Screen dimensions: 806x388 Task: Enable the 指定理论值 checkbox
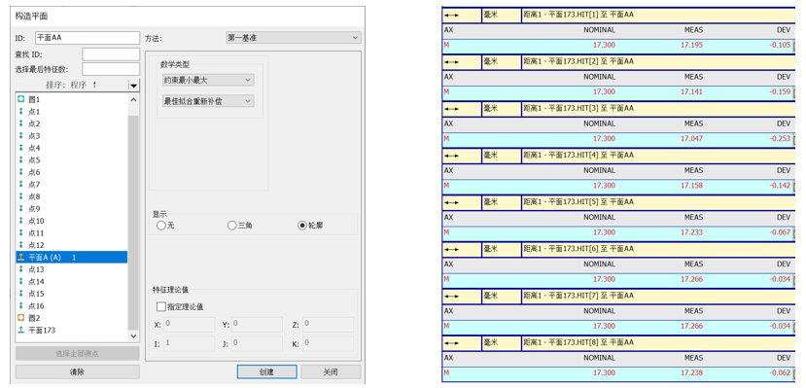pyautogui.click(x=161, y=307)
